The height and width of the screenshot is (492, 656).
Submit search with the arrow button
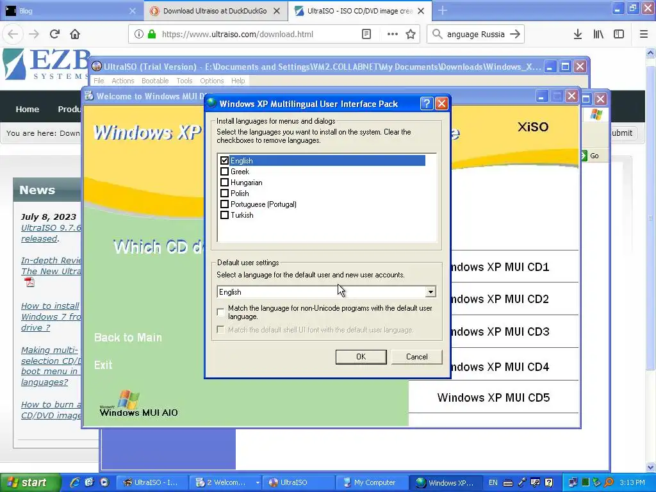(516, 35)
